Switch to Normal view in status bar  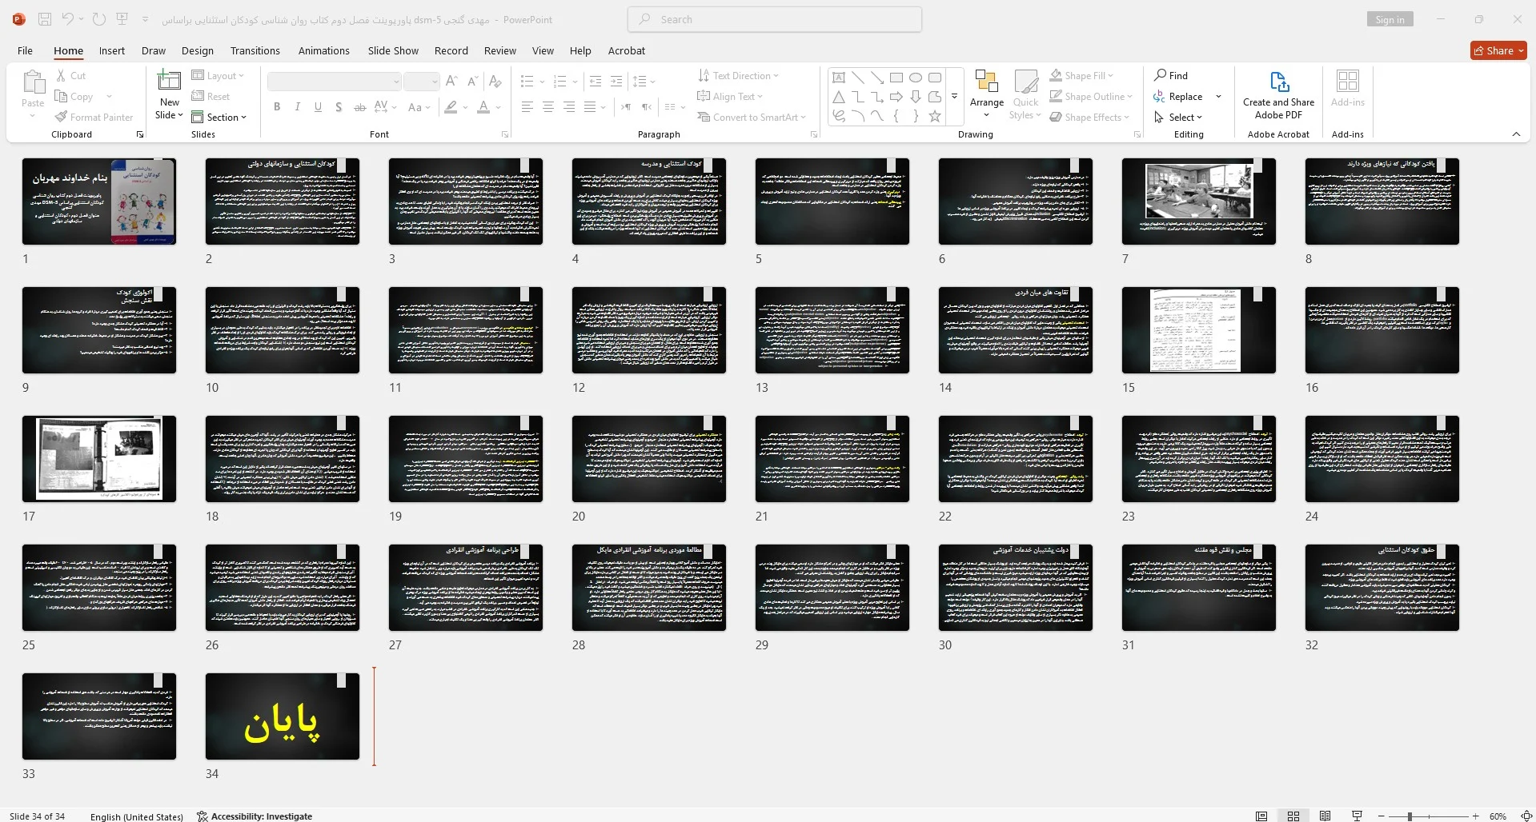click(x=1261, y=816)
